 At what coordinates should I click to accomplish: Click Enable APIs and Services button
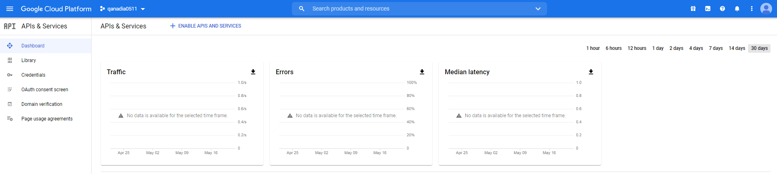coord(206,26)
